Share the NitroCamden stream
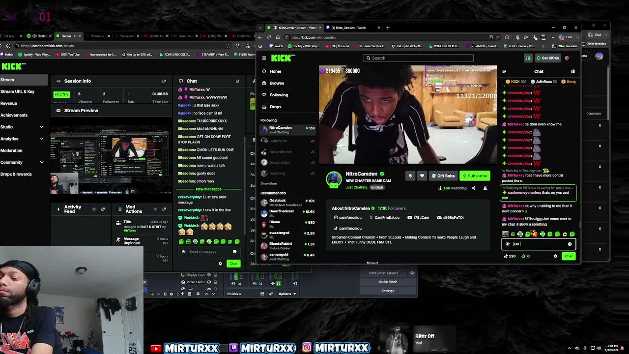 point(474,188)
